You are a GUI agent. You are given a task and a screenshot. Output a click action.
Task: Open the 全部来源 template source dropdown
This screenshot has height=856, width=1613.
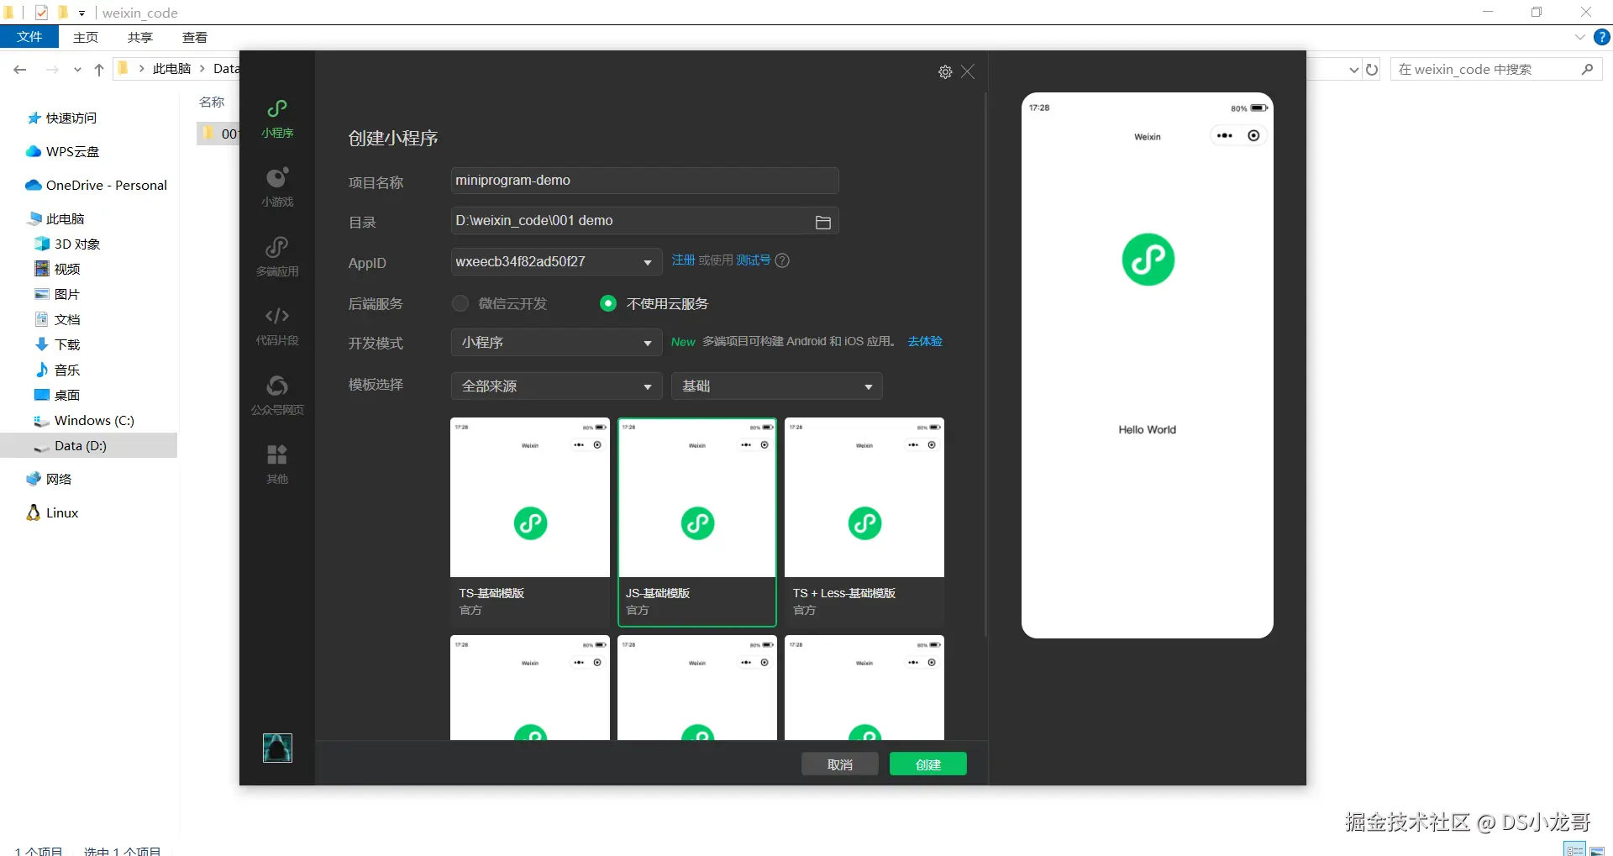pyautogui.click(x=557, y=386)
